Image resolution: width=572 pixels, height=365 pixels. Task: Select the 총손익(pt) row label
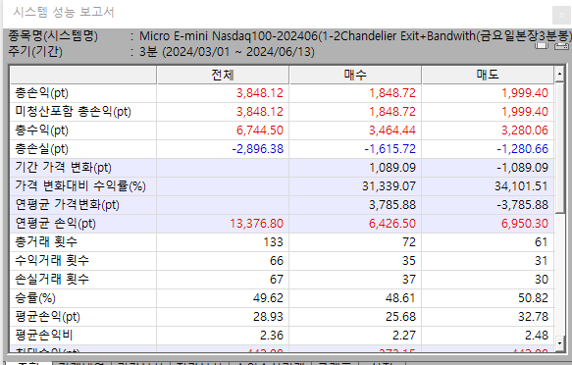pyautogui.click(x=41, y=93)
